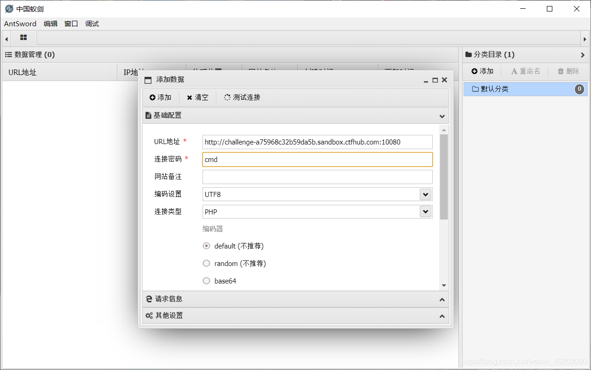591x370 pixels.
Task: Click the 编码器 label
Action: click(x=213, y=229)
